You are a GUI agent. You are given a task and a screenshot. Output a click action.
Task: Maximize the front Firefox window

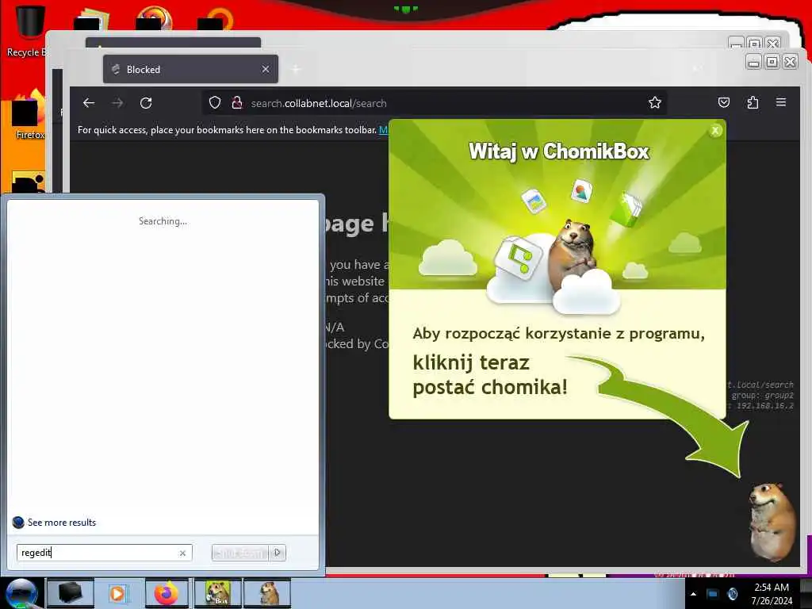772,62
